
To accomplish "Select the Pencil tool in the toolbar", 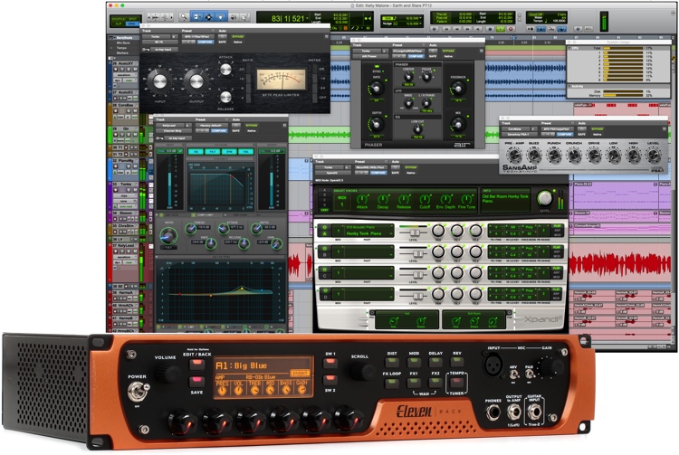I will click(244, 18).
